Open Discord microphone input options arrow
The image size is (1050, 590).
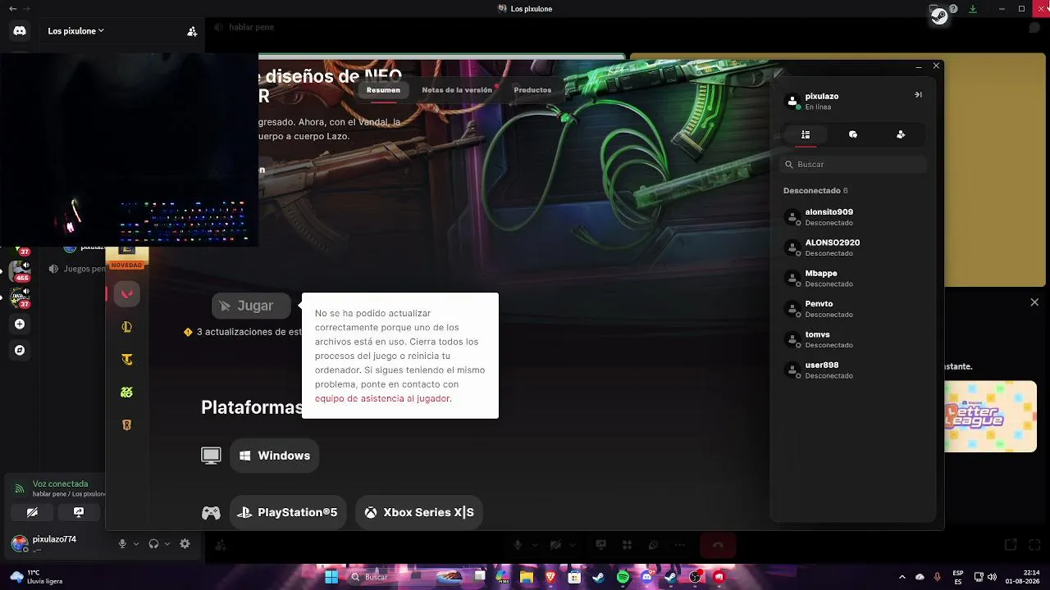click(x=136, y=543)
